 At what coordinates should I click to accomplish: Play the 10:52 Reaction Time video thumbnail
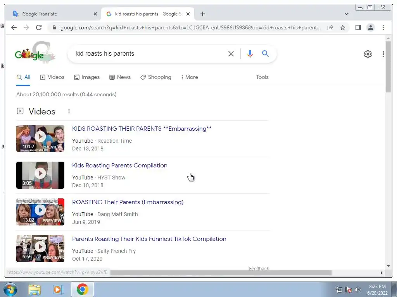pyautogui.click(x=40, y=138)
